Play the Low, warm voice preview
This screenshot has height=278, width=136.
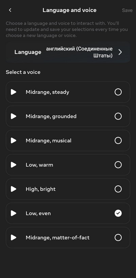tap(13, 165)
